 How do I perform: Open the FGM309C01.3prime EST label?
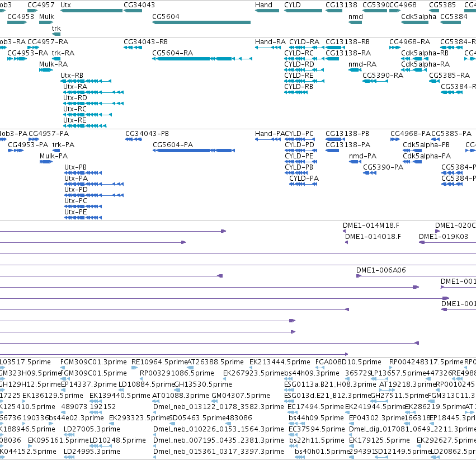[93, 362]
